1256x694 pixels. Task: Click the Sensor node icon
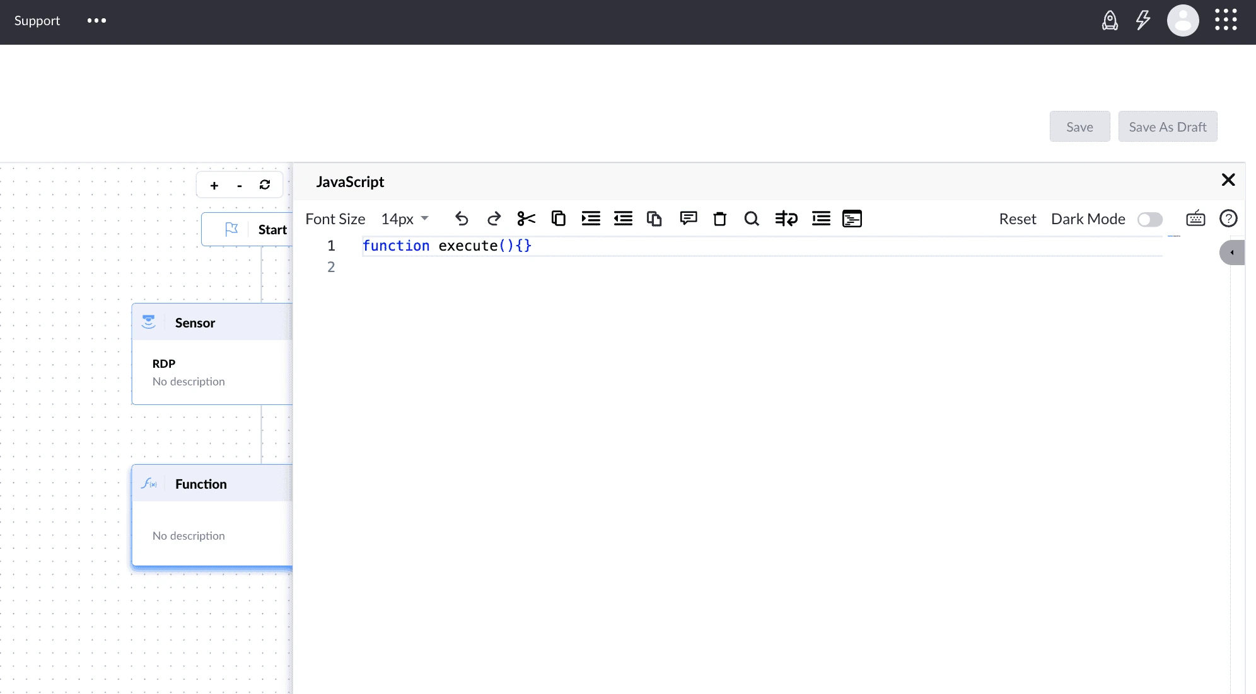(x=149, y=322)
